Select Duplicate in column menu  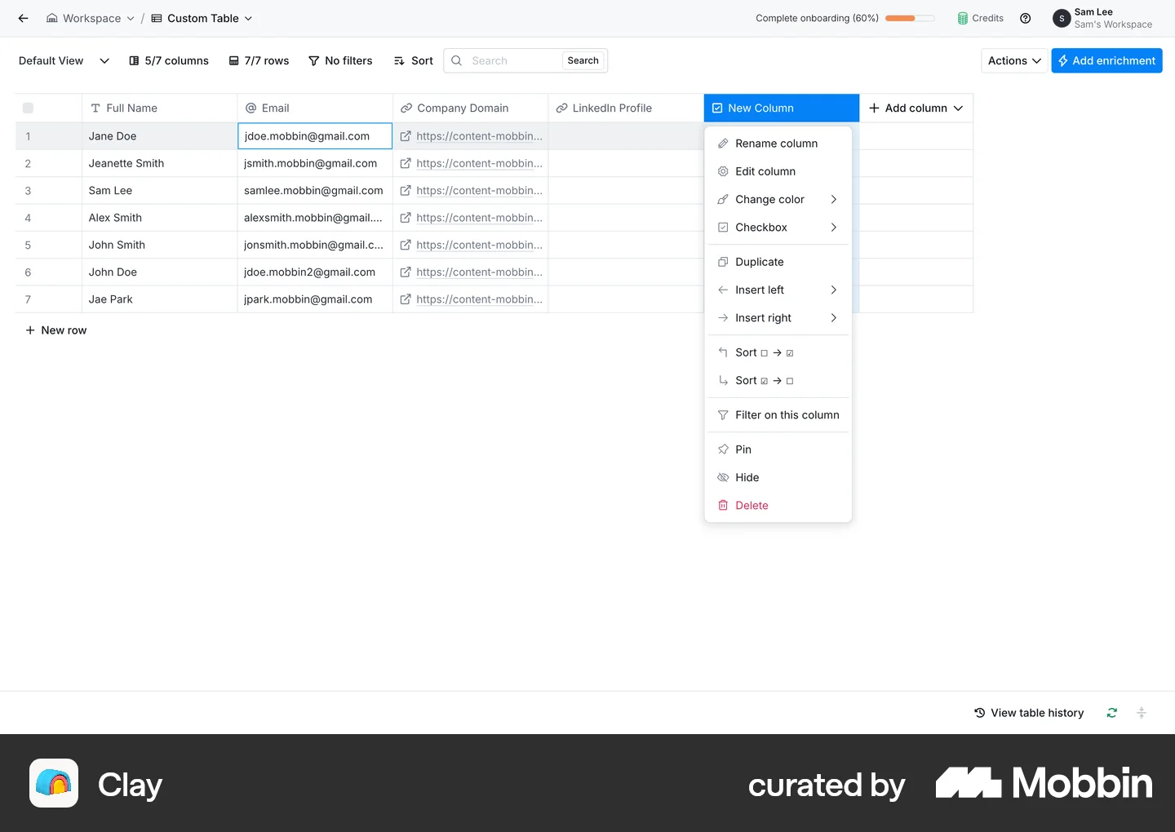(778, 262)
